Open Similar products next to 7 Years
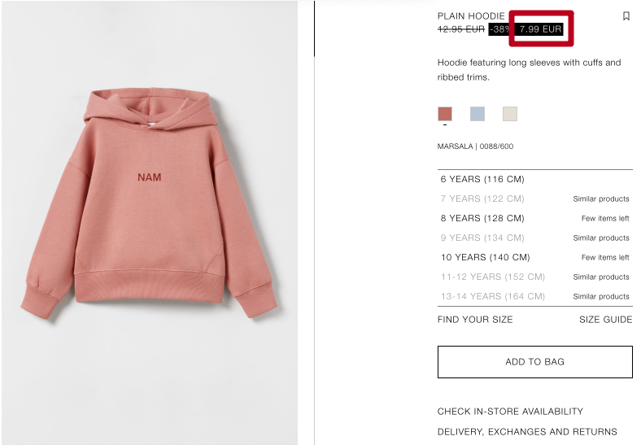This screenshot has width=641, height=445. [x=601, y=199]
